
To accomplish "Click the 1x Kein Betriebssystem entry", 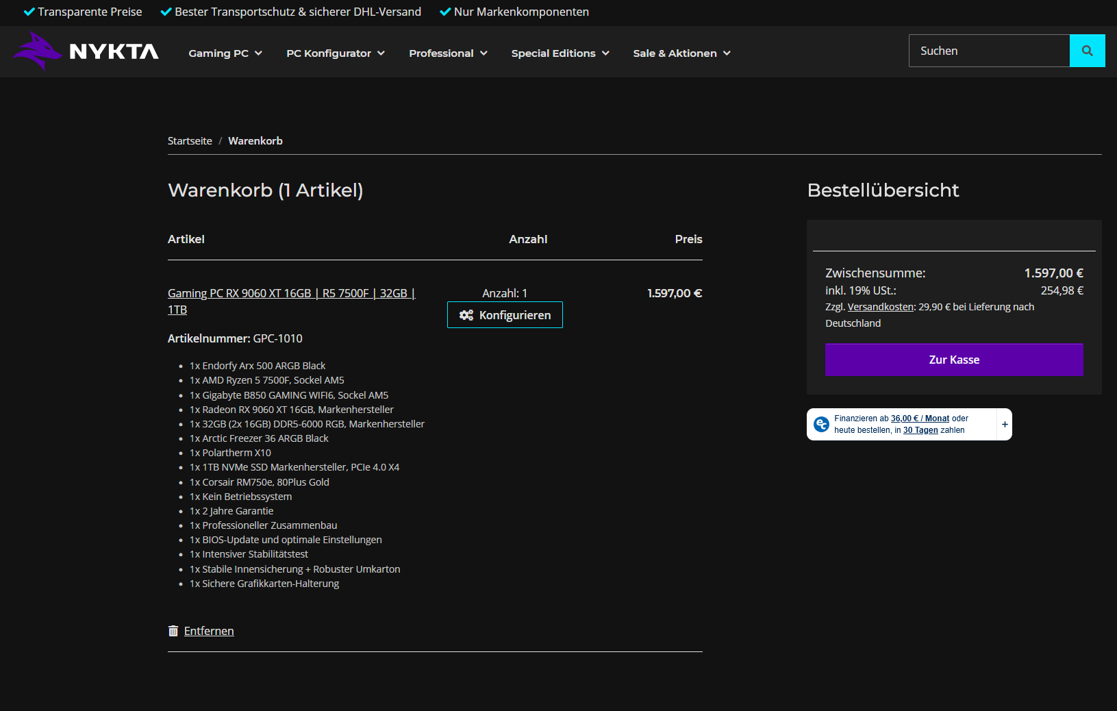I will (x=240, y=497).
